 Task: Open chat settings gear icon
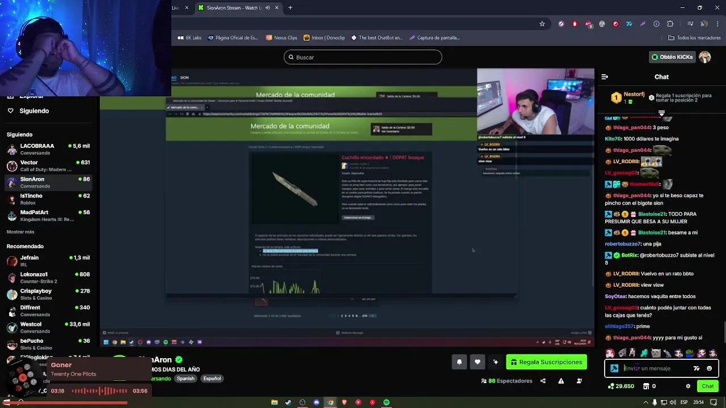(x=688, y=386)
